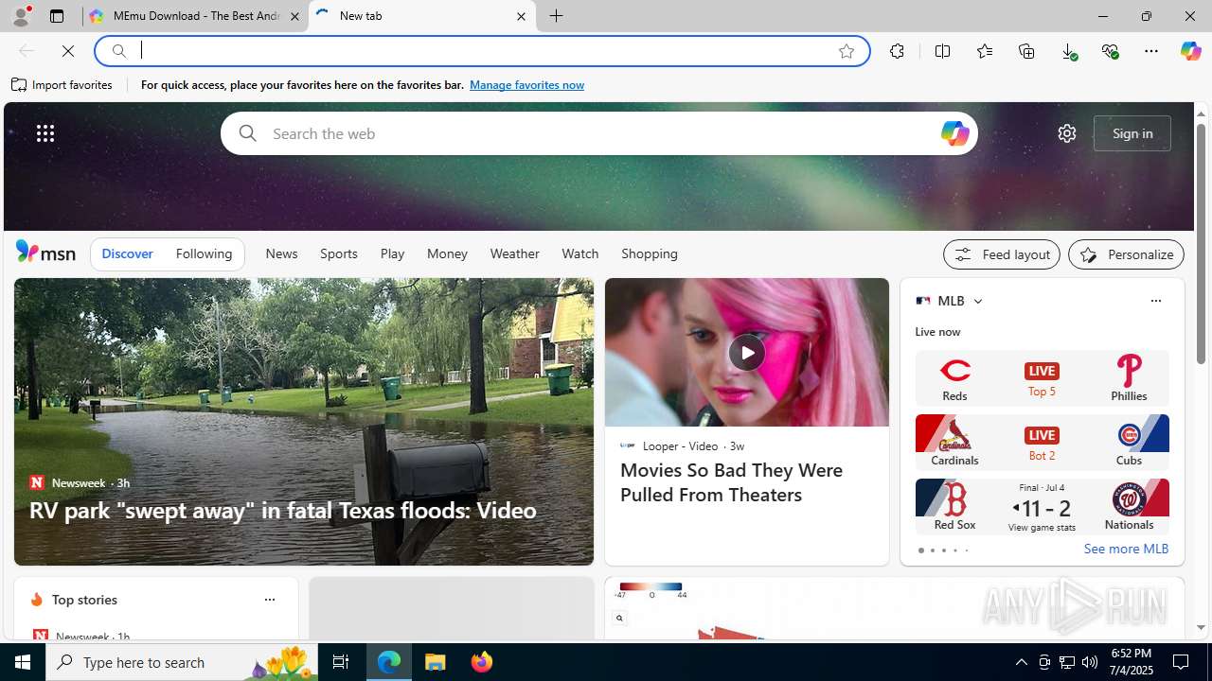Open Reds vs Phillies live game
The image size is (1212, 681).
[1042, 378]
